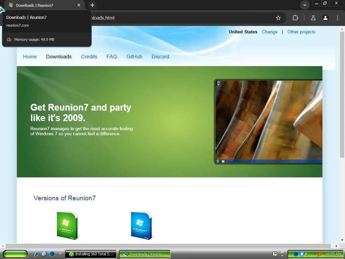Viewport: 345px width, 259px height.
Task: Click the green Windows 7 box icon
Action: (67, 226)
